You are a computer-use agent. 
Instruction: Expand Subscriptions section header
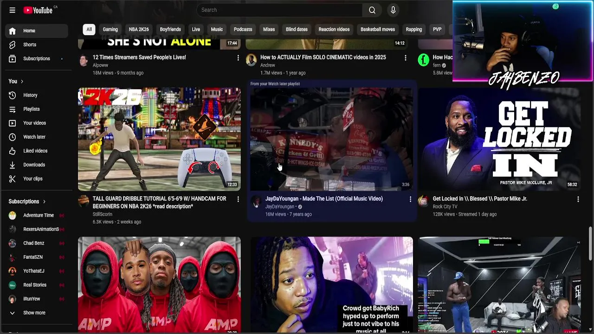[27, 201]
